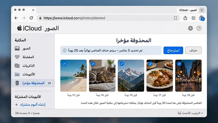Screen dimensions: 218x123
Task: Close the iCloud – الصور tab button
Action: pyautogui.click(x=202, y=10)
